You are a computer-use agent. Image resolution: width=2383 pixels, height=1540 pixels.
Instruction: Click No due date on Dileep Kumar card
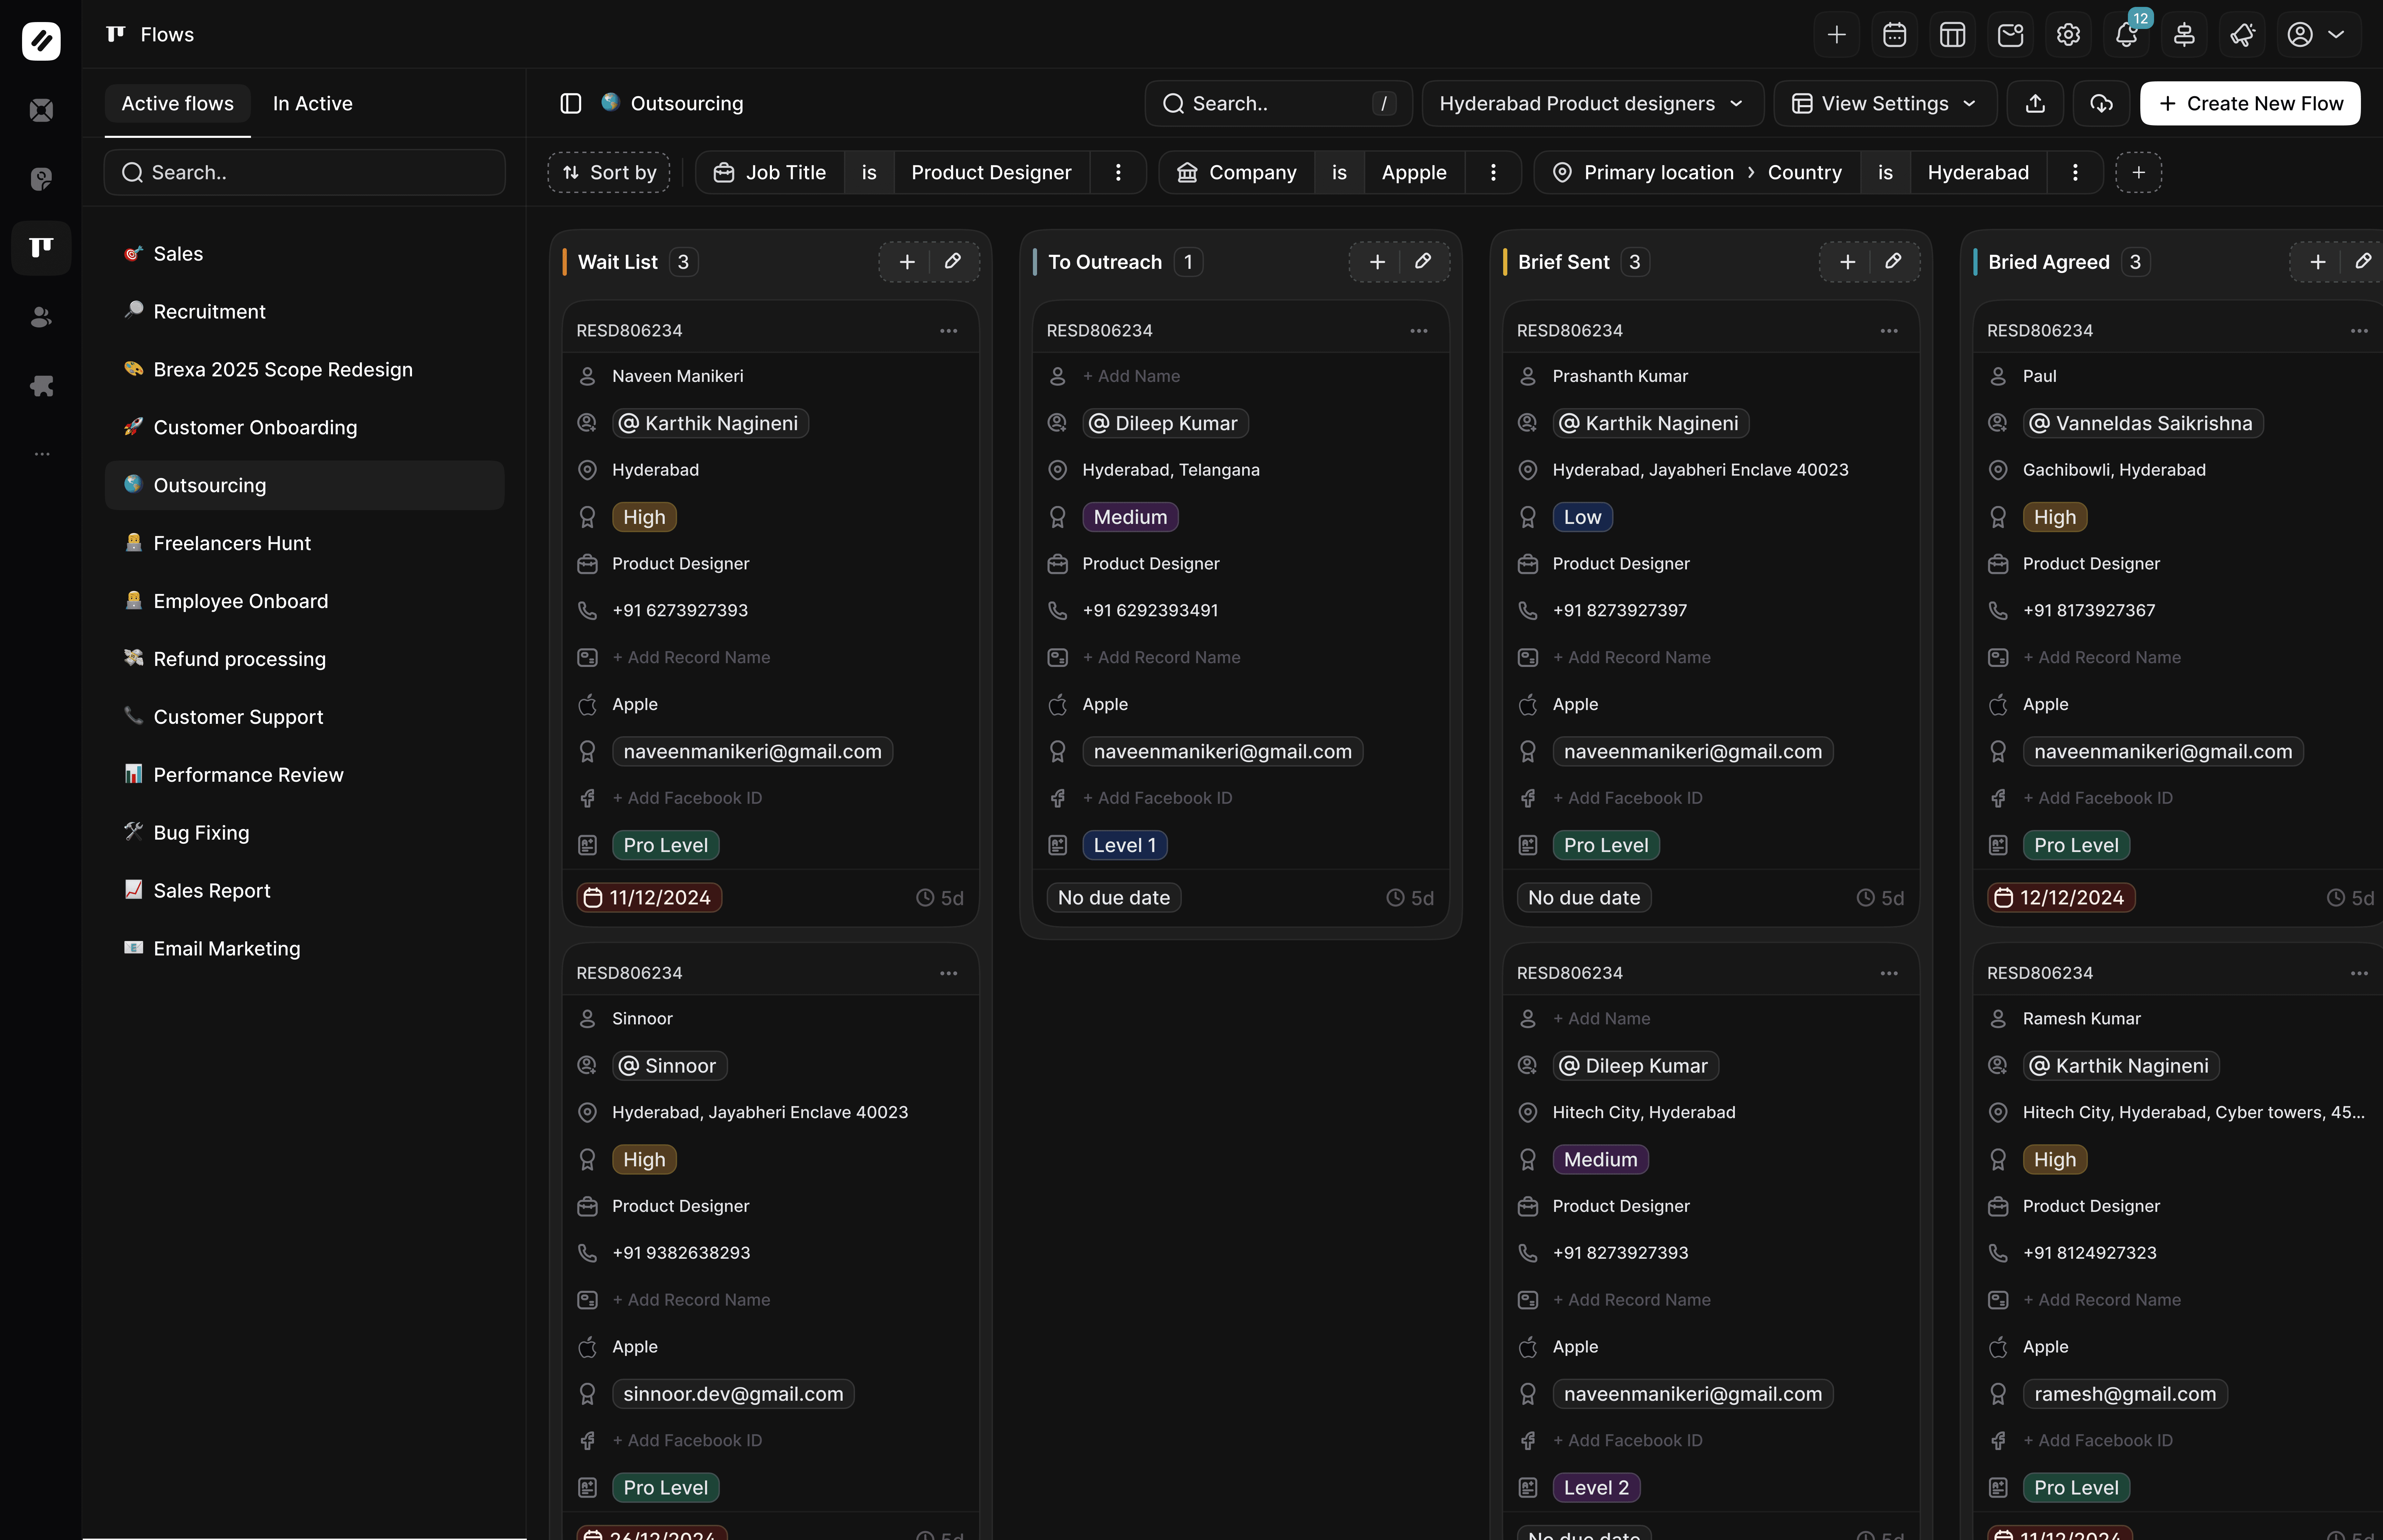[x=1114, y=898]
